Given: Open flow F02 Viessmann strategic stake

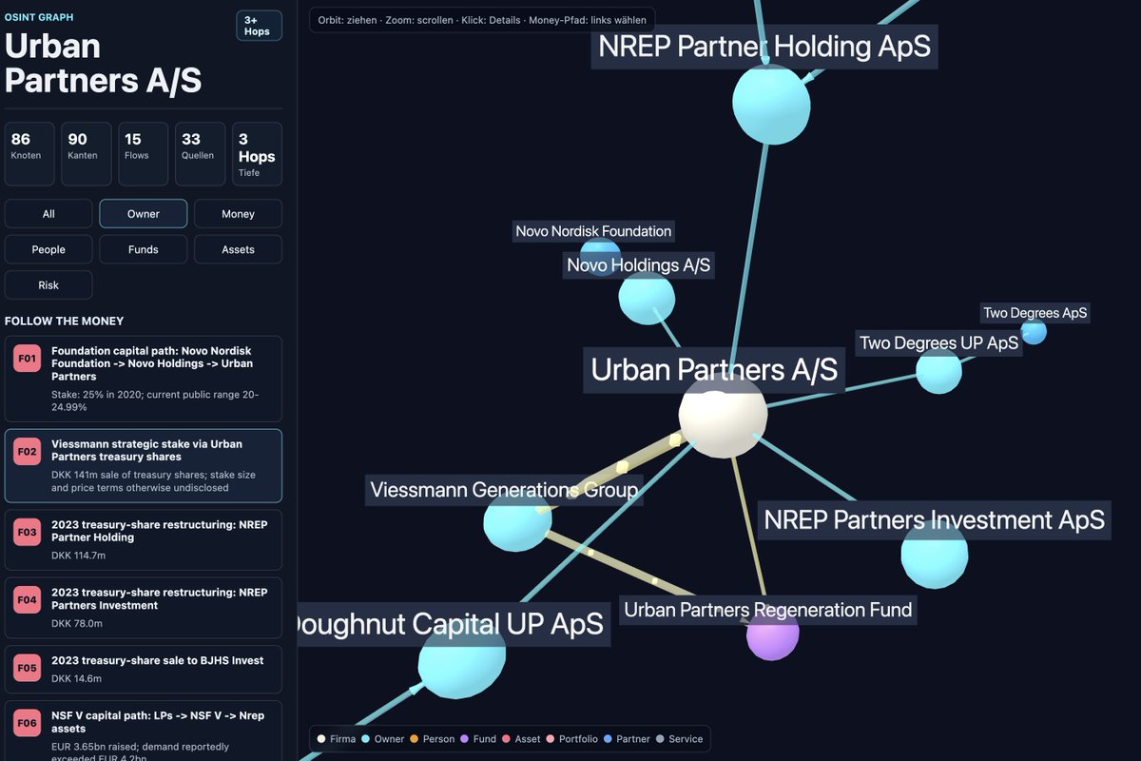Looking at the screenshot, I should click(144, 466).
